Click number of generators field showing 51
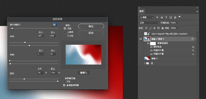This screenshot has width=206, height=99. (x=55, y=25)
